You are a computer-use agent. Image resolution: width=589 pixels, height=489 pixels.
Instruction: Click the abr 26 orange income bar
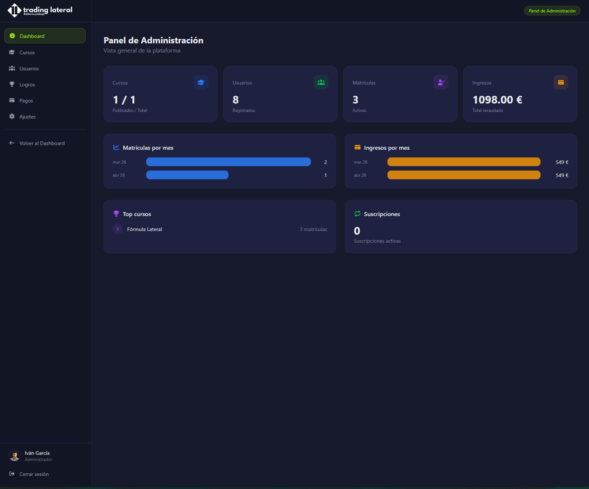(464, 175)
